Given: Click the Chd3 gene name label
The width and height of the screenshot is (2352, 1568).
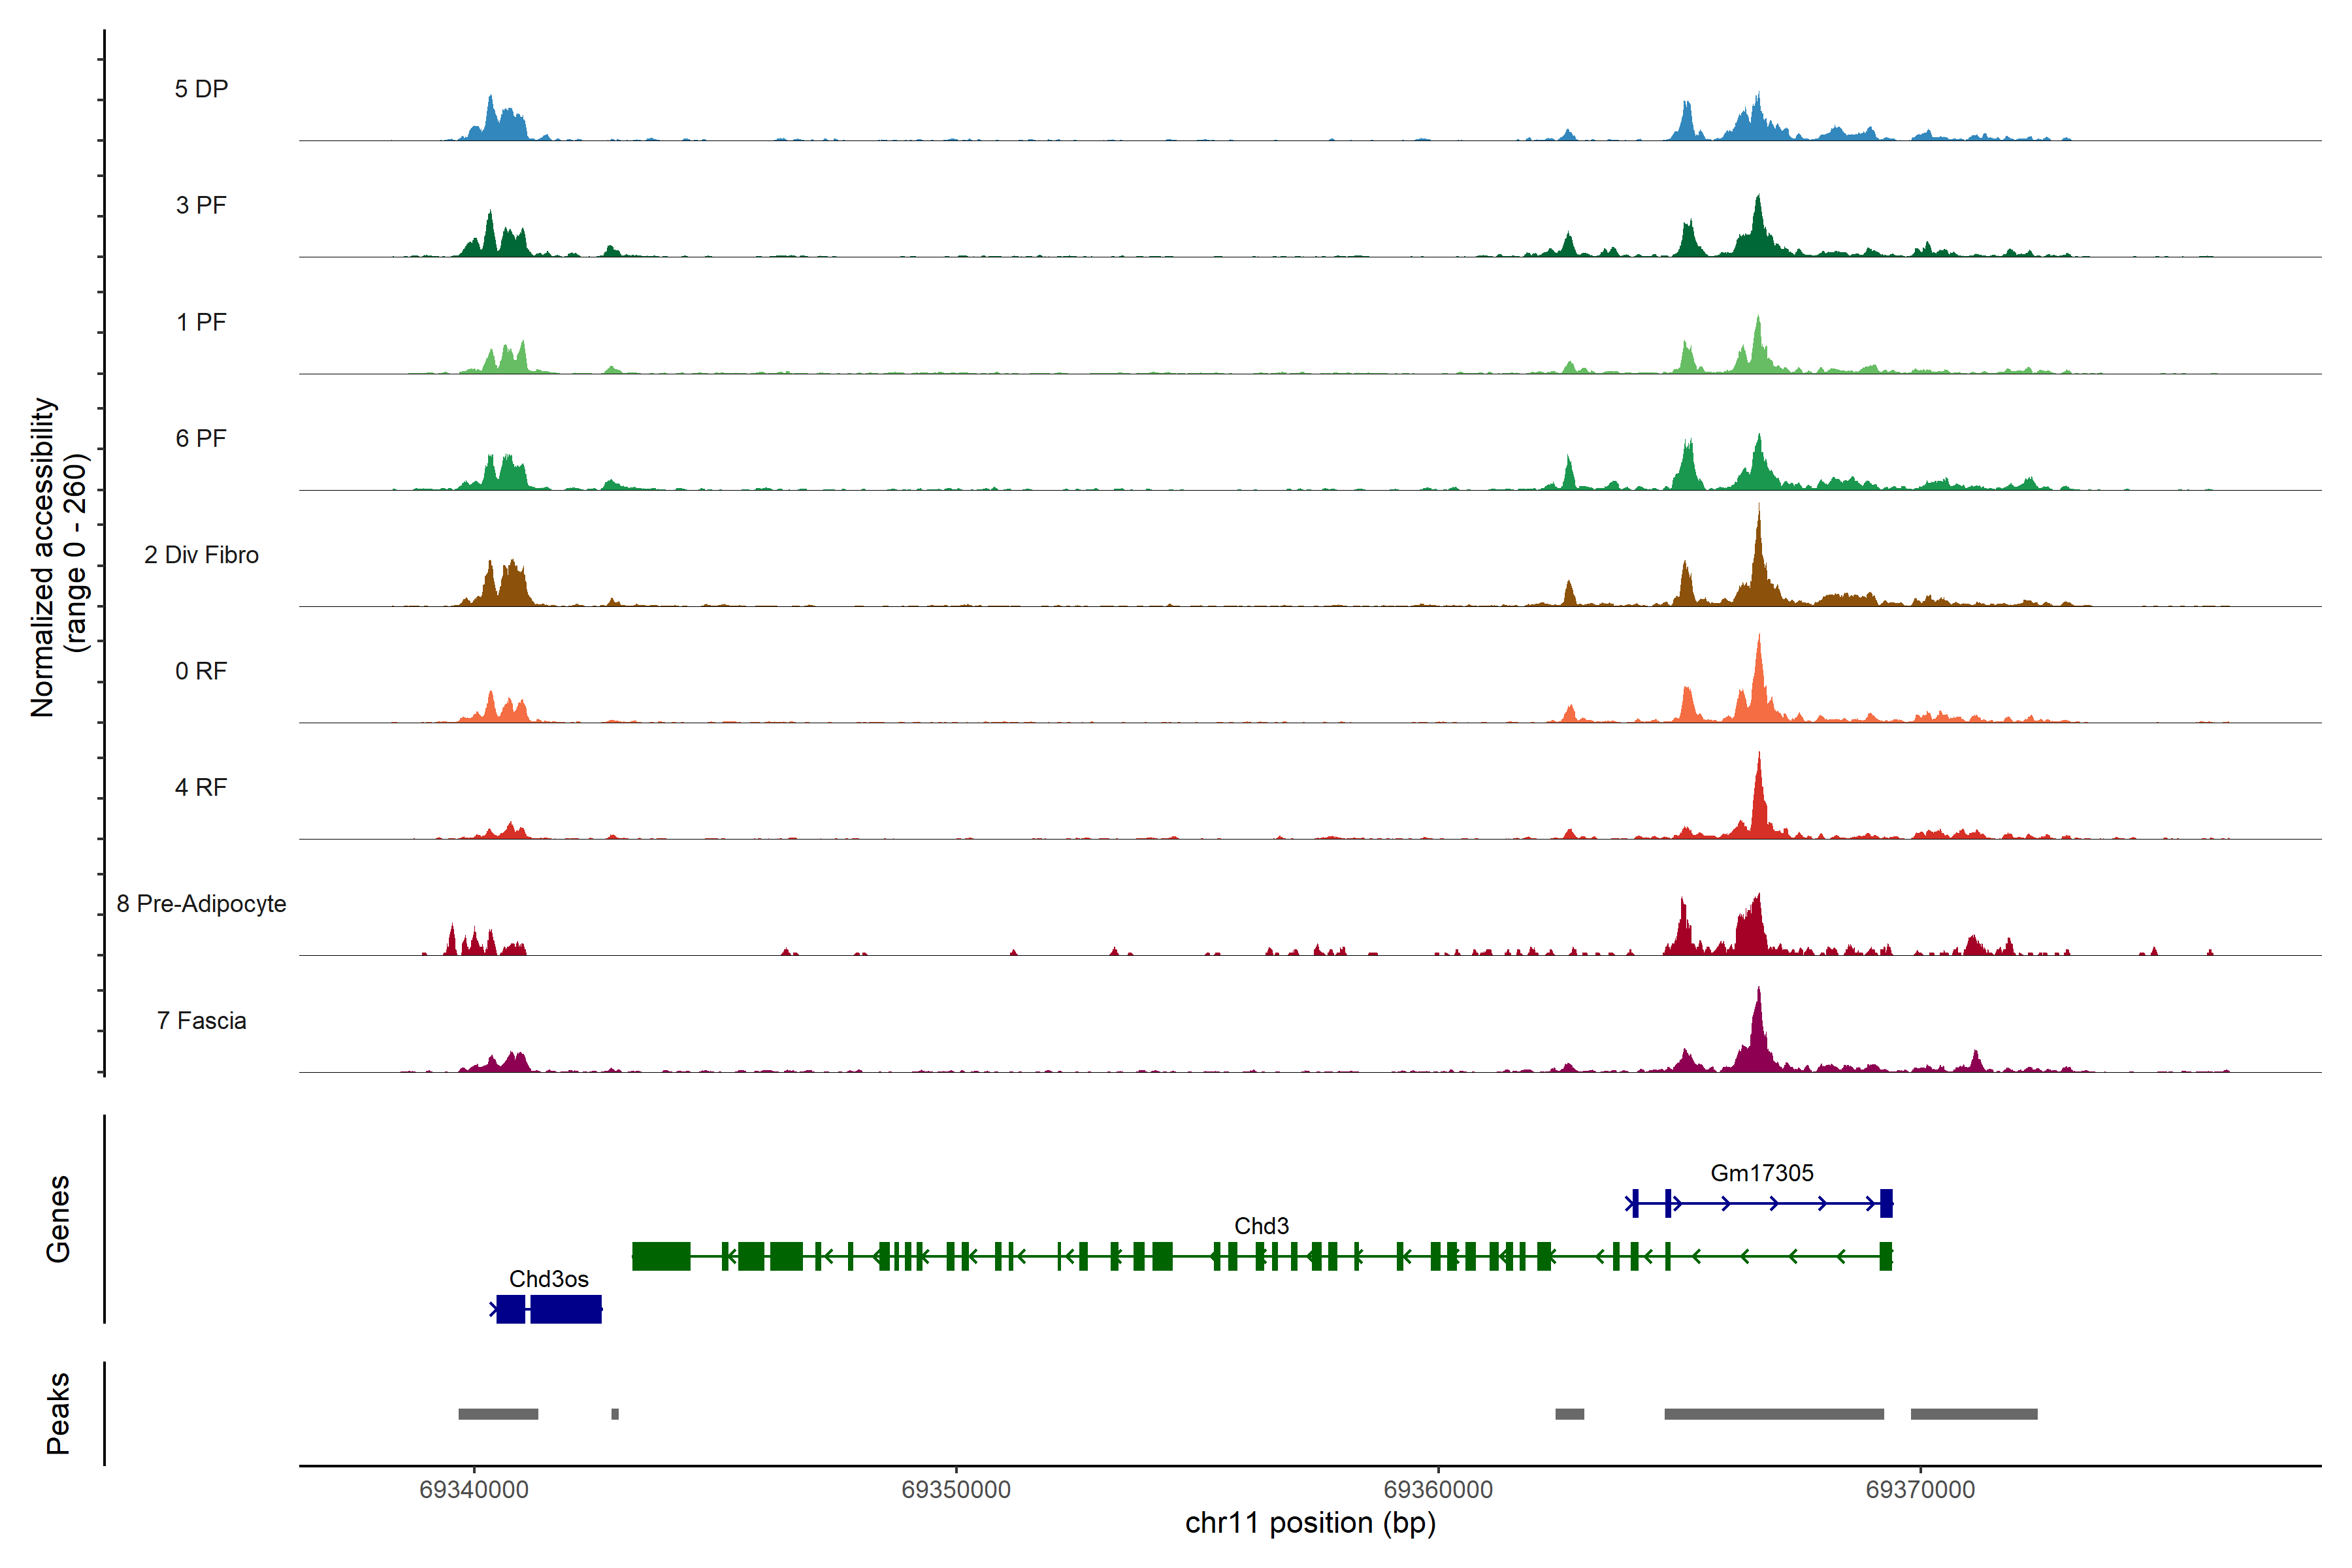Looking at the screenshot, I should (x=1261, y=1226).
